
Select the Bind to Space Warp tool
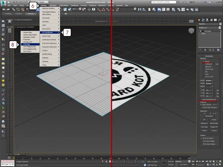[x=23, y=9]
